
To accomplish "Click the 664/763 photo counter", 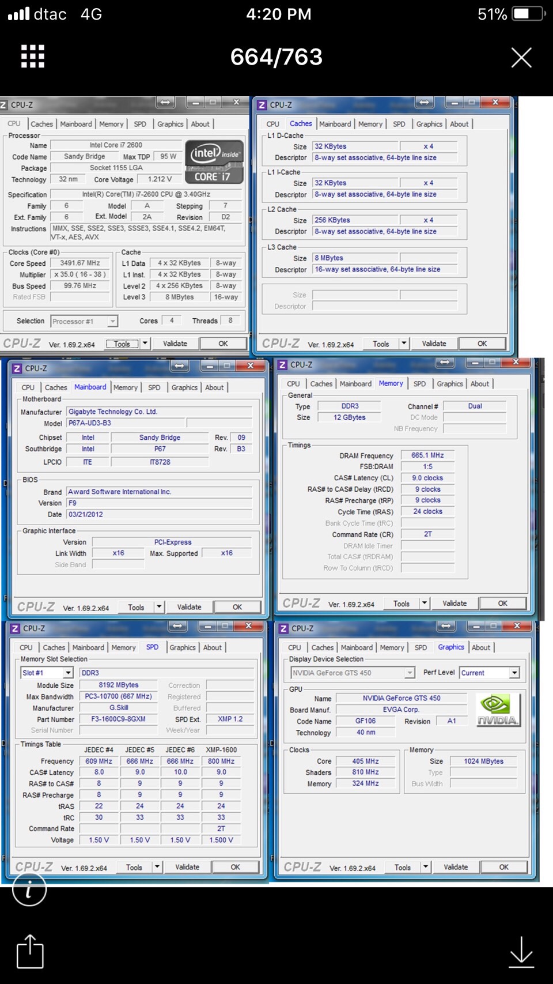I will coord(276,56).
